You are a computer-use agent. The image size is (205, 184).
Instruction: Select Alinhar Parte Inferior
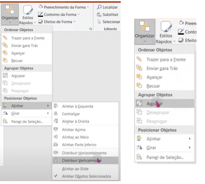[x=85, y=145]
